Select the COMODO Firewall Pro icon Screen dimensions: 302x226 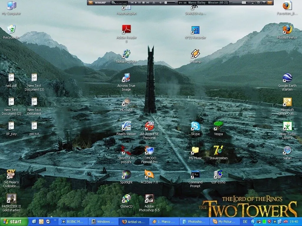pyautogui.click(x=149, y=151)
